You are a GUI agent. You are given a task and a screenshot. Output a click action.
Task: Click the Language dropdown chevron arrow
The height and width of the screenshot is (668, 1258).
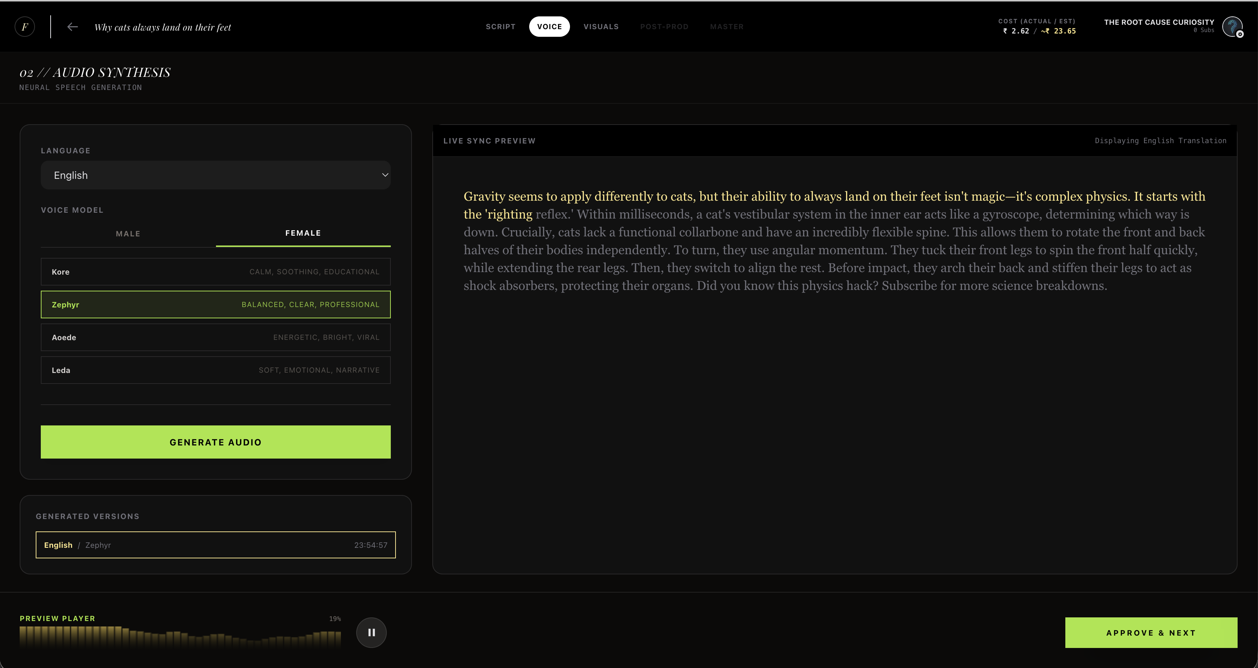pos(385,175)
